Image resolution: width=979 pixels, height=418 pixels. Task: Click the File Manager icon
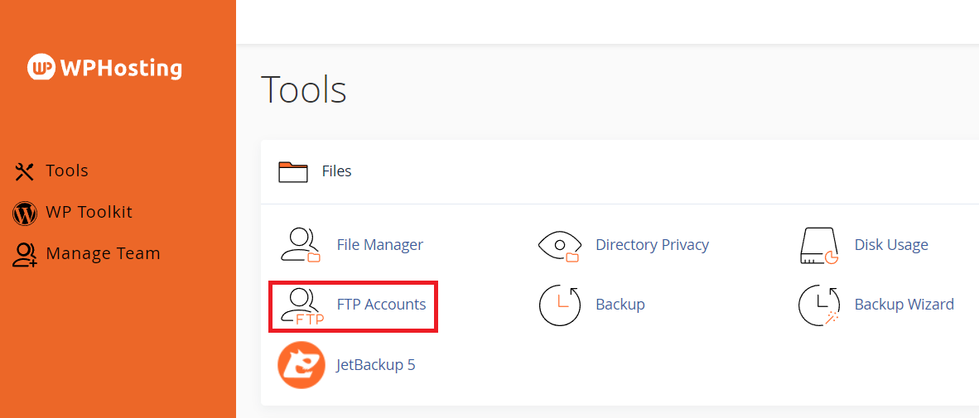(x=299, y=245)
